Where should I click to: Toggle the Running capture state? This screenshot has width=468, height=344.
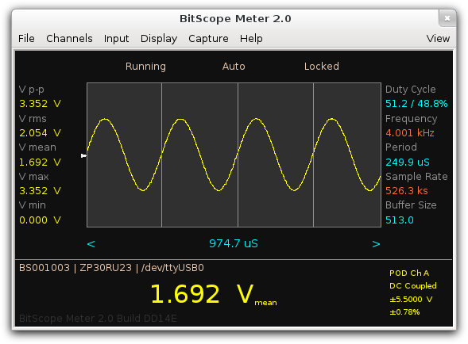point(145,66)
